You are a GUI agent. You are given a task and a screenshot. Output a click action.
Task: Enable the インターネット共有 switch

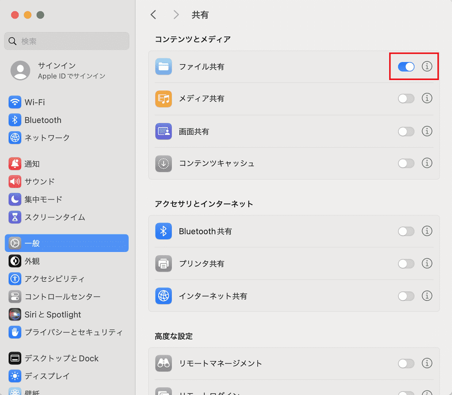(406, 296)
